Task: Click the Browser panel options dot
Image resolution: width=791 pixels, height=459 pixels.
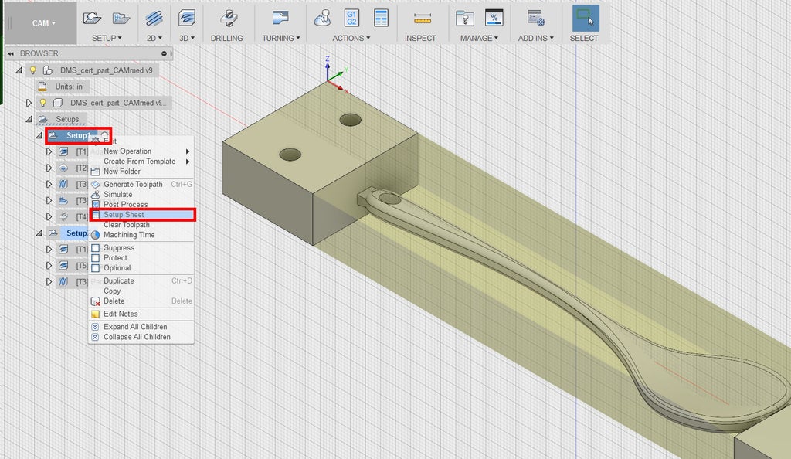Action: [165, 53]
